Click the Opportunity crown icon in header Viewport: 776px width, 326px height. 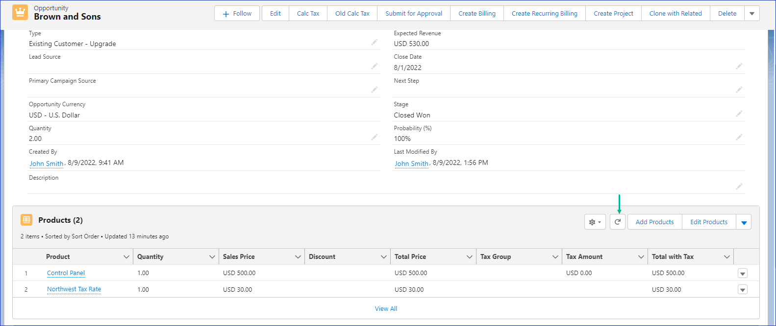pyautogui.click(x=20, y=12)
